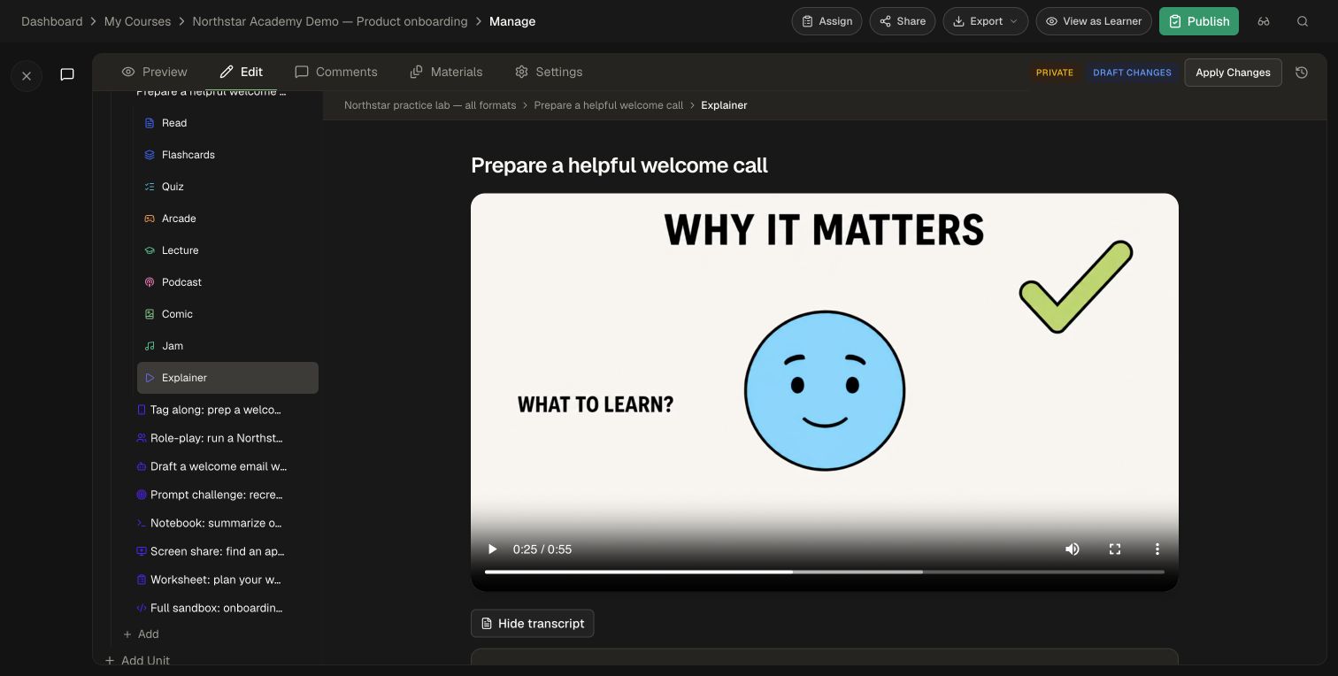Switch to the Preview tab
Image resolution: width=1338 pixels, height=676 pixels.
point(155,72)
